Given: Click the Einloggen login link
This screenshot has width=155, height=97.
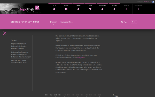Looking at the screenshot, I should pos(140,2).
